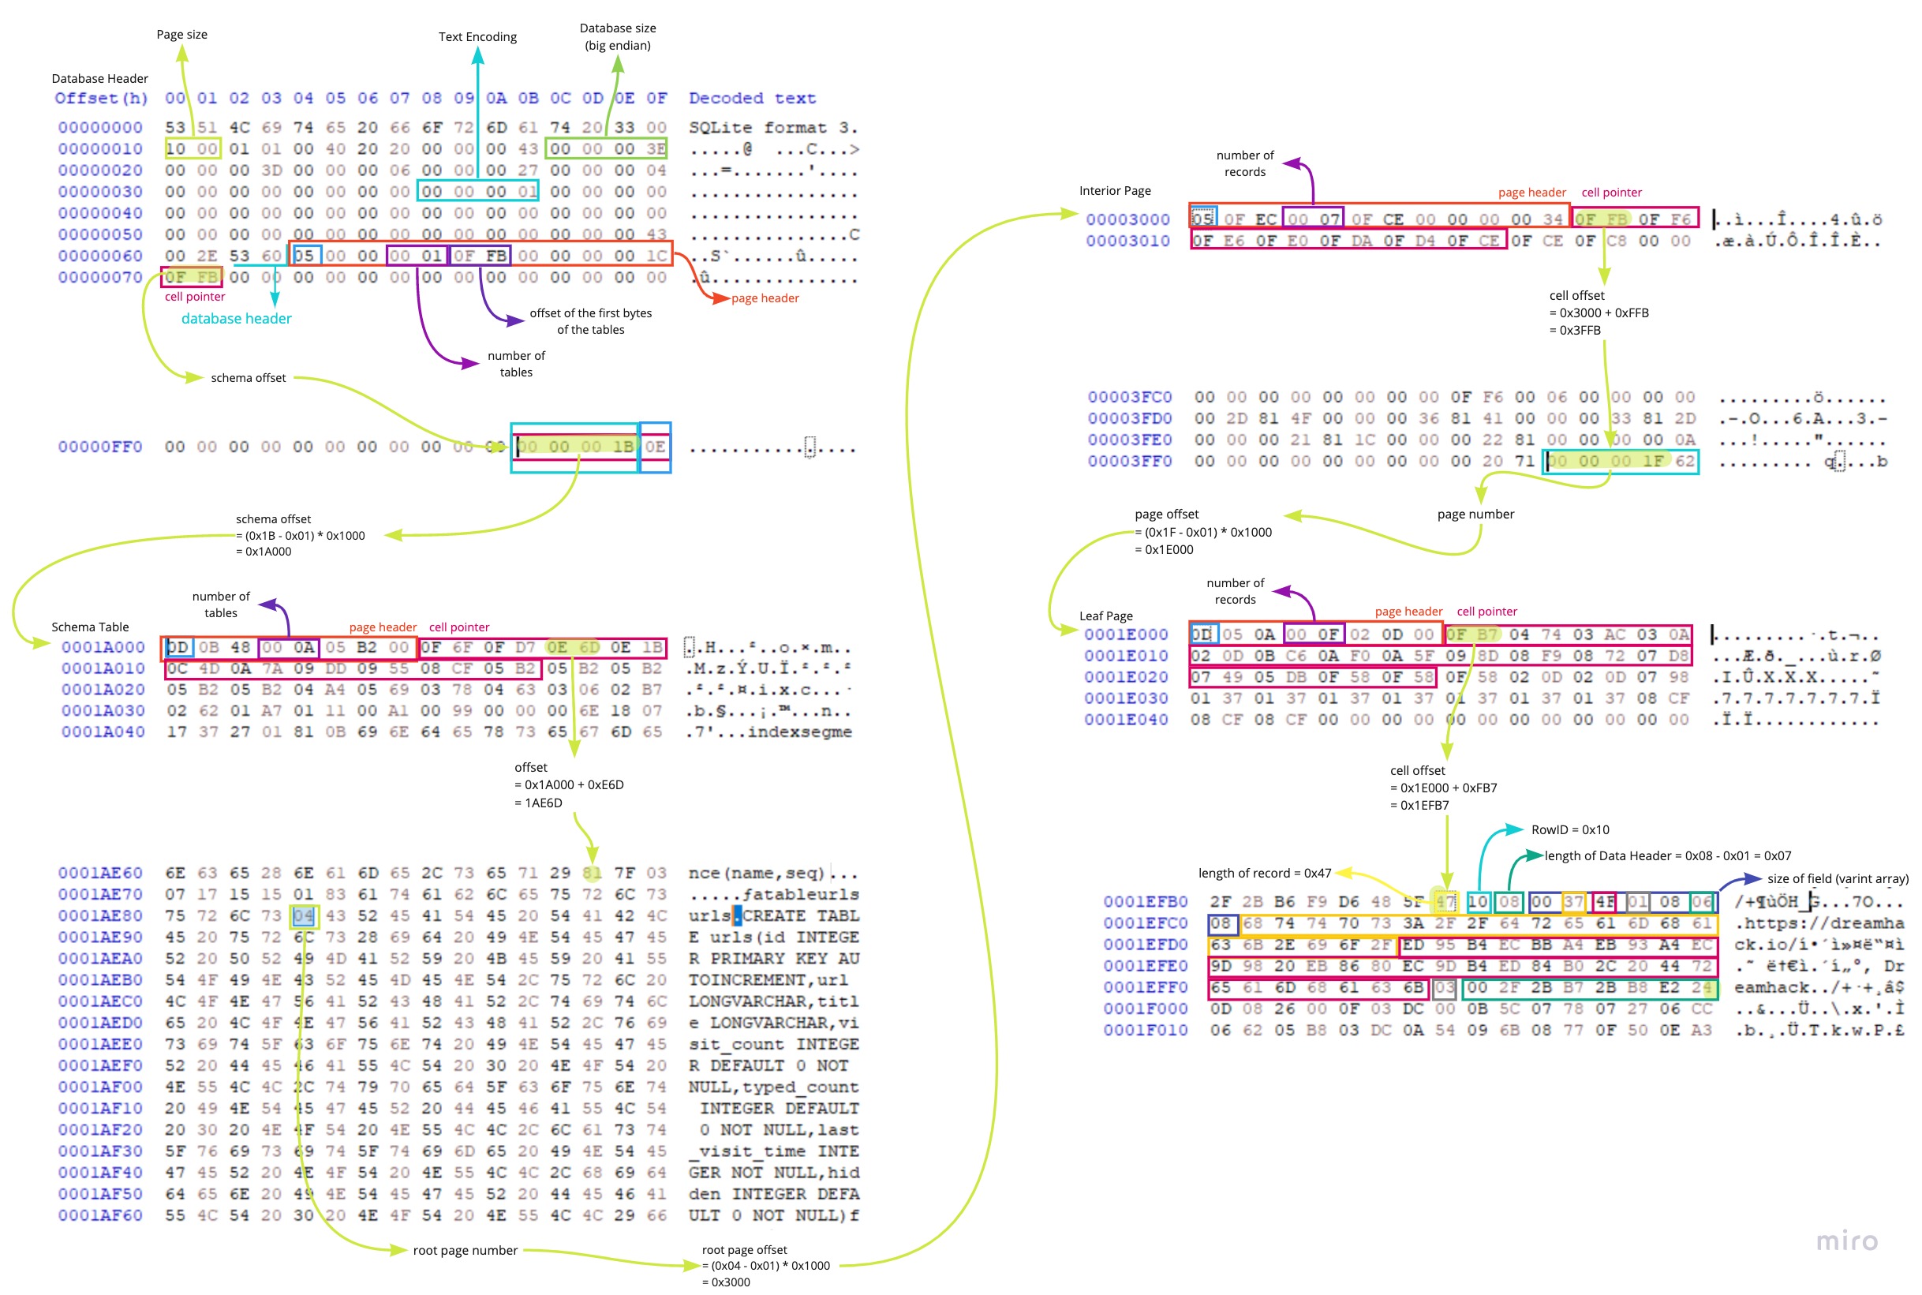Click the offset address 00003000
Viewport: 1922px width, 1295px height.
1127,219
